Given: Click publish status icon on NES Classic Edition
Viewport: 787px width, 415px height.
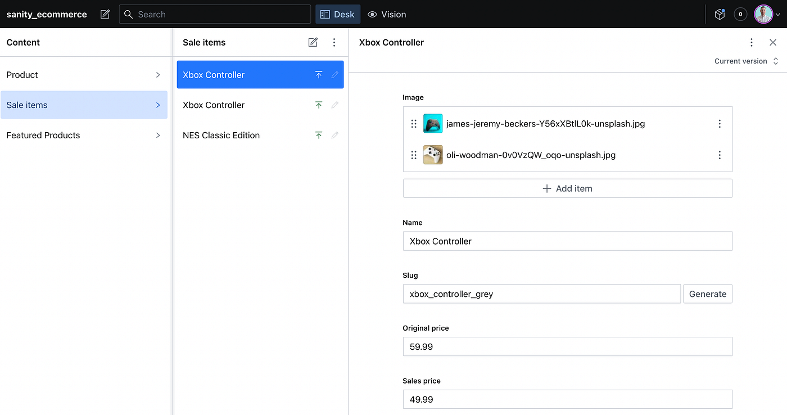Looking at the screenshot, I should pyautogui.click(x=319, y=135).
